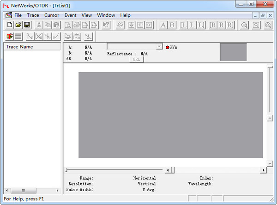Select the B cursor toolbar button
277x205 pixels.
pyautogui.click(x=172, y=25)
